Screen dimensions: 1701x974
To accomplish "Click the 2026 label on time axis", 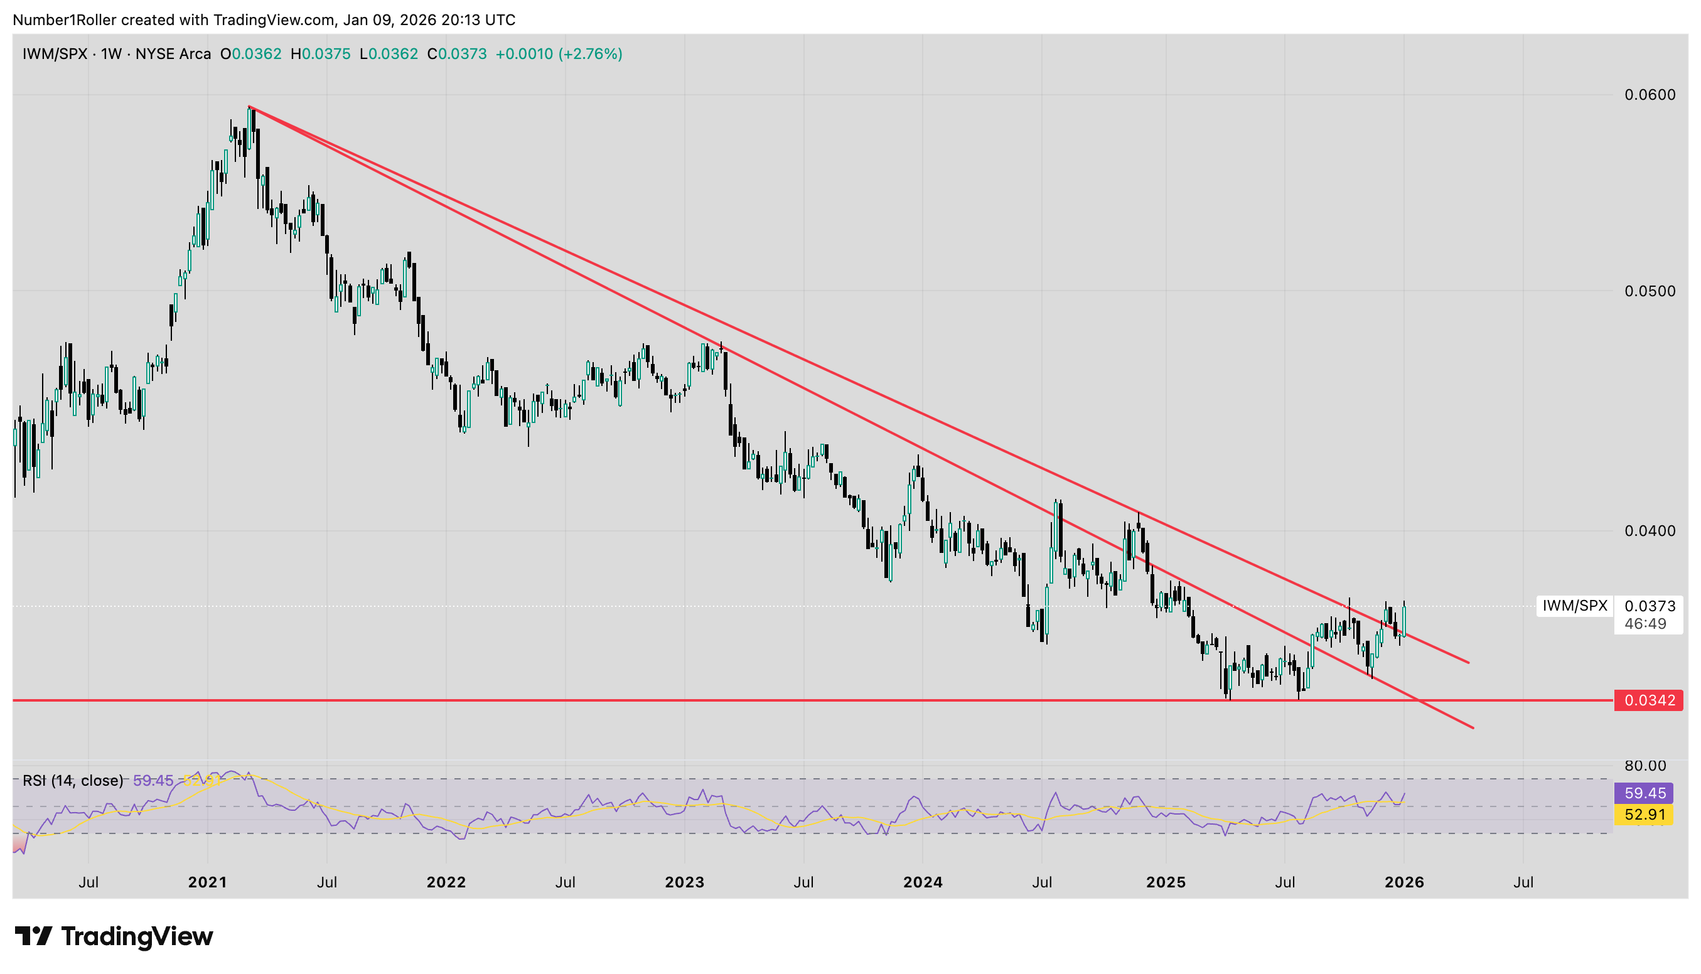I will coord(1404,882).
